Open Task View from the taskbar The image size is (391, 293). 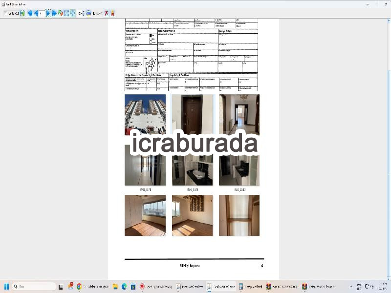[61, 287]
